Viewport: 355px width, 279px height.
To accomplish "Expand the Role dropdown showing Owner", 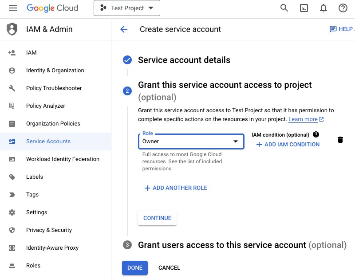I will point(191,141).
